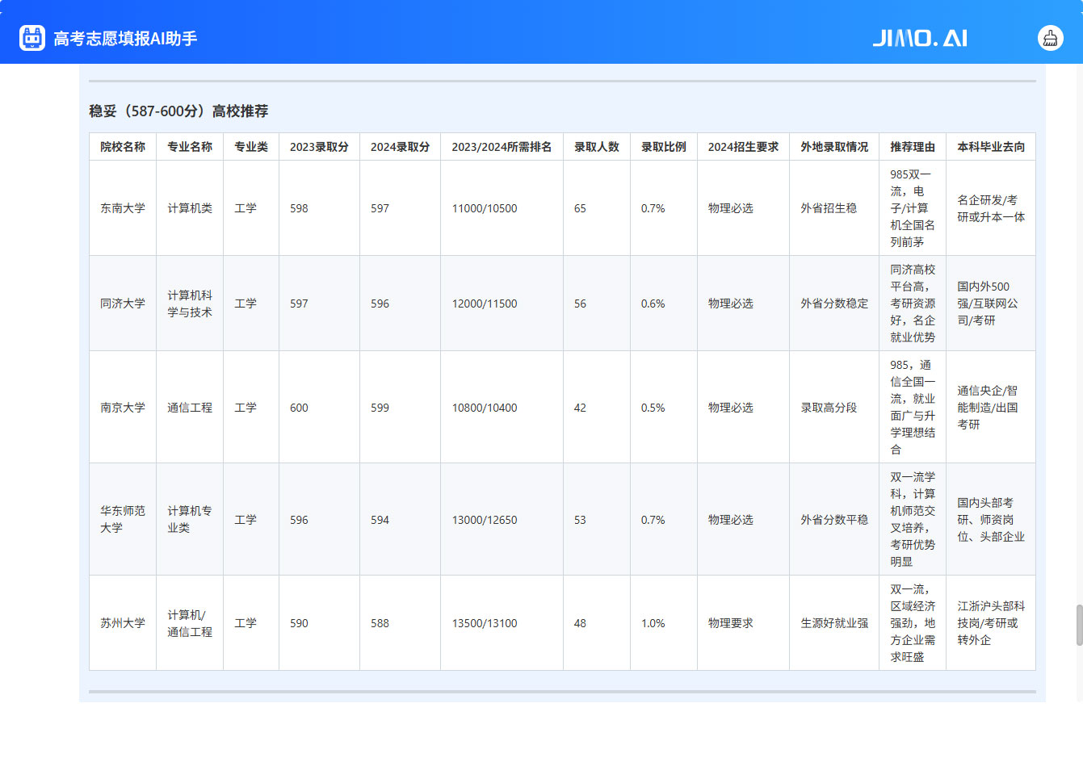Click the 外地录取情况 column header
1083x762 pixels.
coord(834,147)
